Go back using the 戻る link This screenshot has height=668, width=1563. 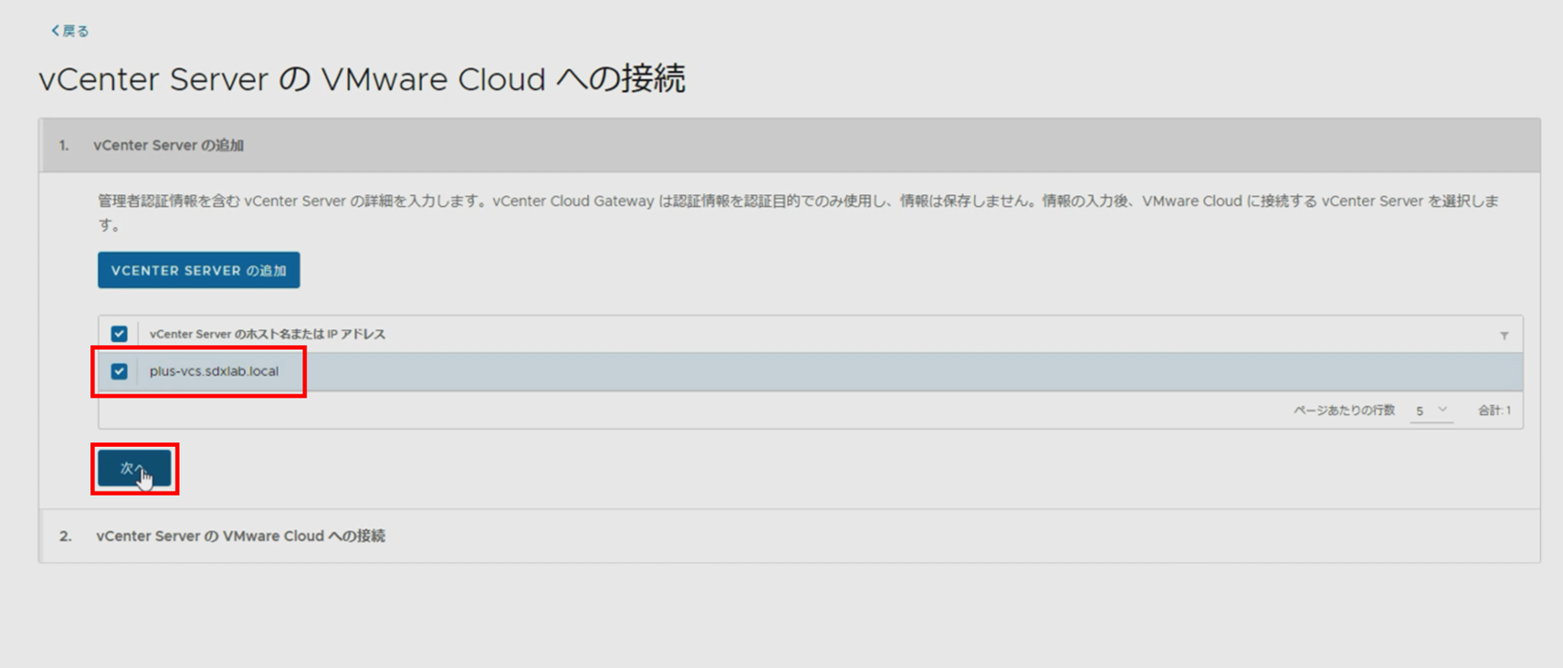click(70, 31)
